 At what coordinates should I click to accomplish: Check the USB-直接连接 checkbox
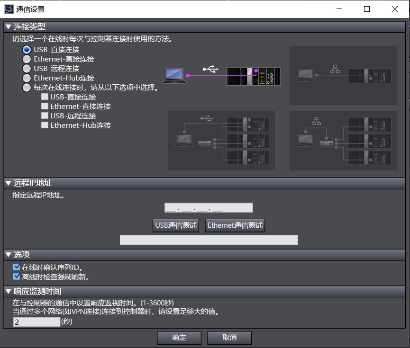coord(45,97)
